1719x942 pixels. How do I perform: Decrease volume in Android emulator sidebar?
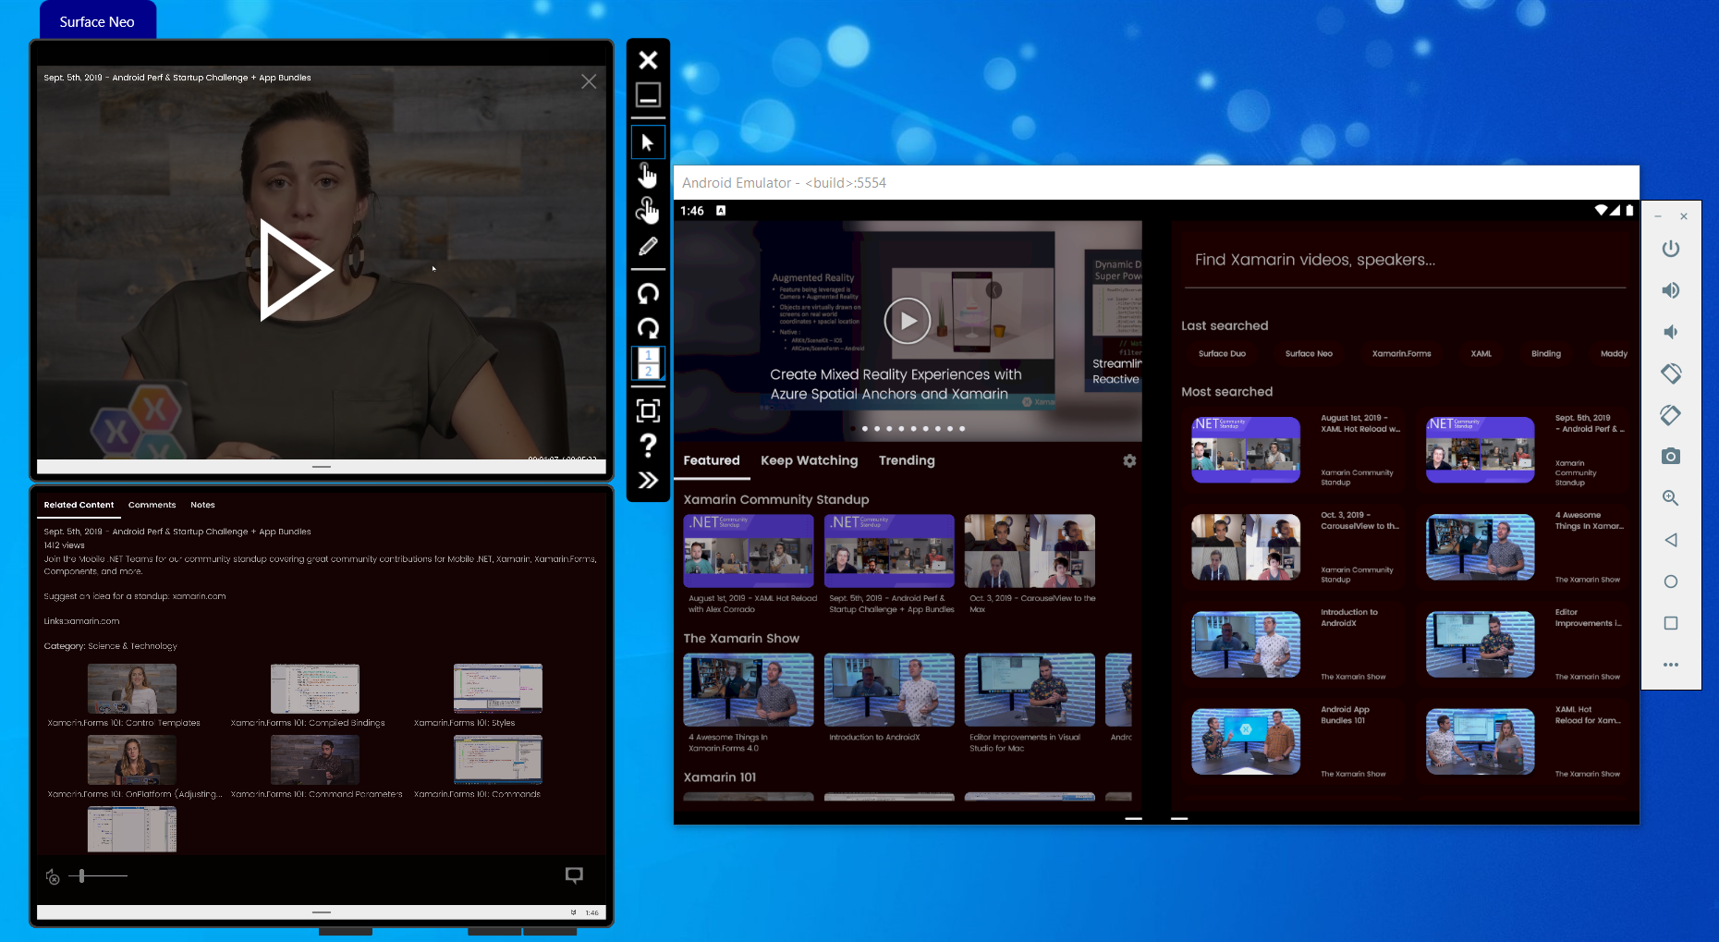[1671, 332]
